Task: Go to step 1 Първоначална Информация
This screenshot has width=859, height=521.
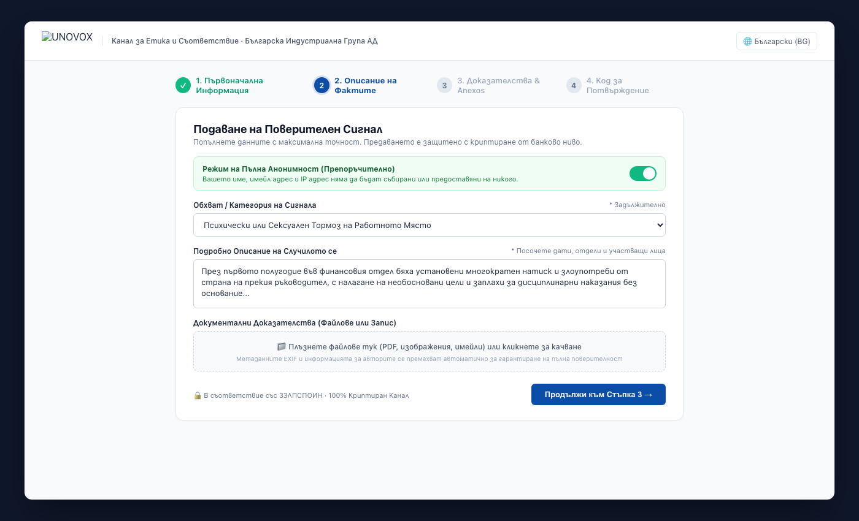Action: pos(229,85)
